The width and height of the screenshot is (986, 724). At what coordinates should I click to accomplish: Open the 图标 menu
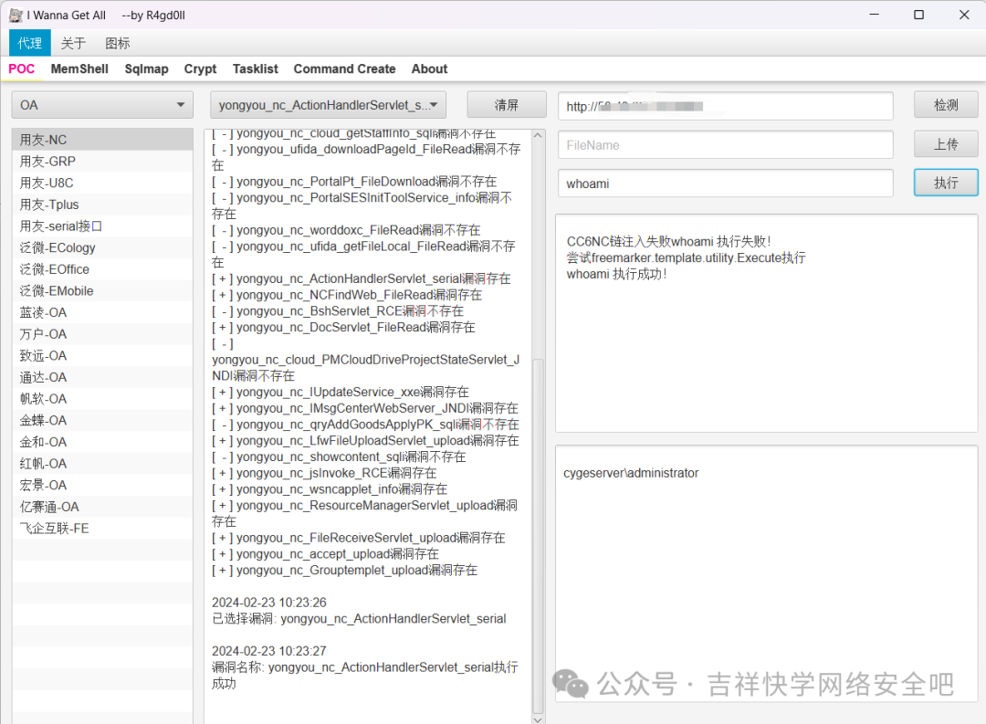118,43
